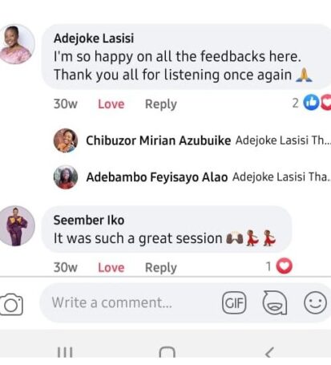The height and width of the screenshot is (365, 331).
Task: Open Seember Iko's profile name link
Action: (x=89, y=221)
